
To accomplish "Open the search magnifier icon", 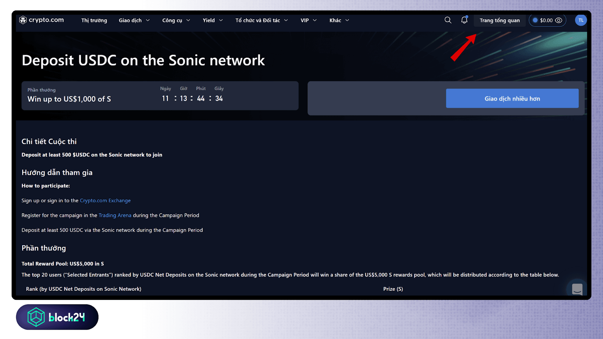I will point(448,20).
